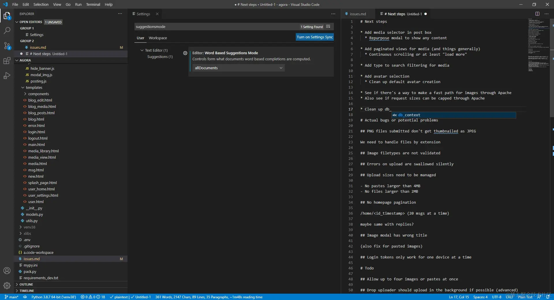The height and width of the screenshot is (300, 554).
Task: Open problems count in the status bar
Action: 93,297
